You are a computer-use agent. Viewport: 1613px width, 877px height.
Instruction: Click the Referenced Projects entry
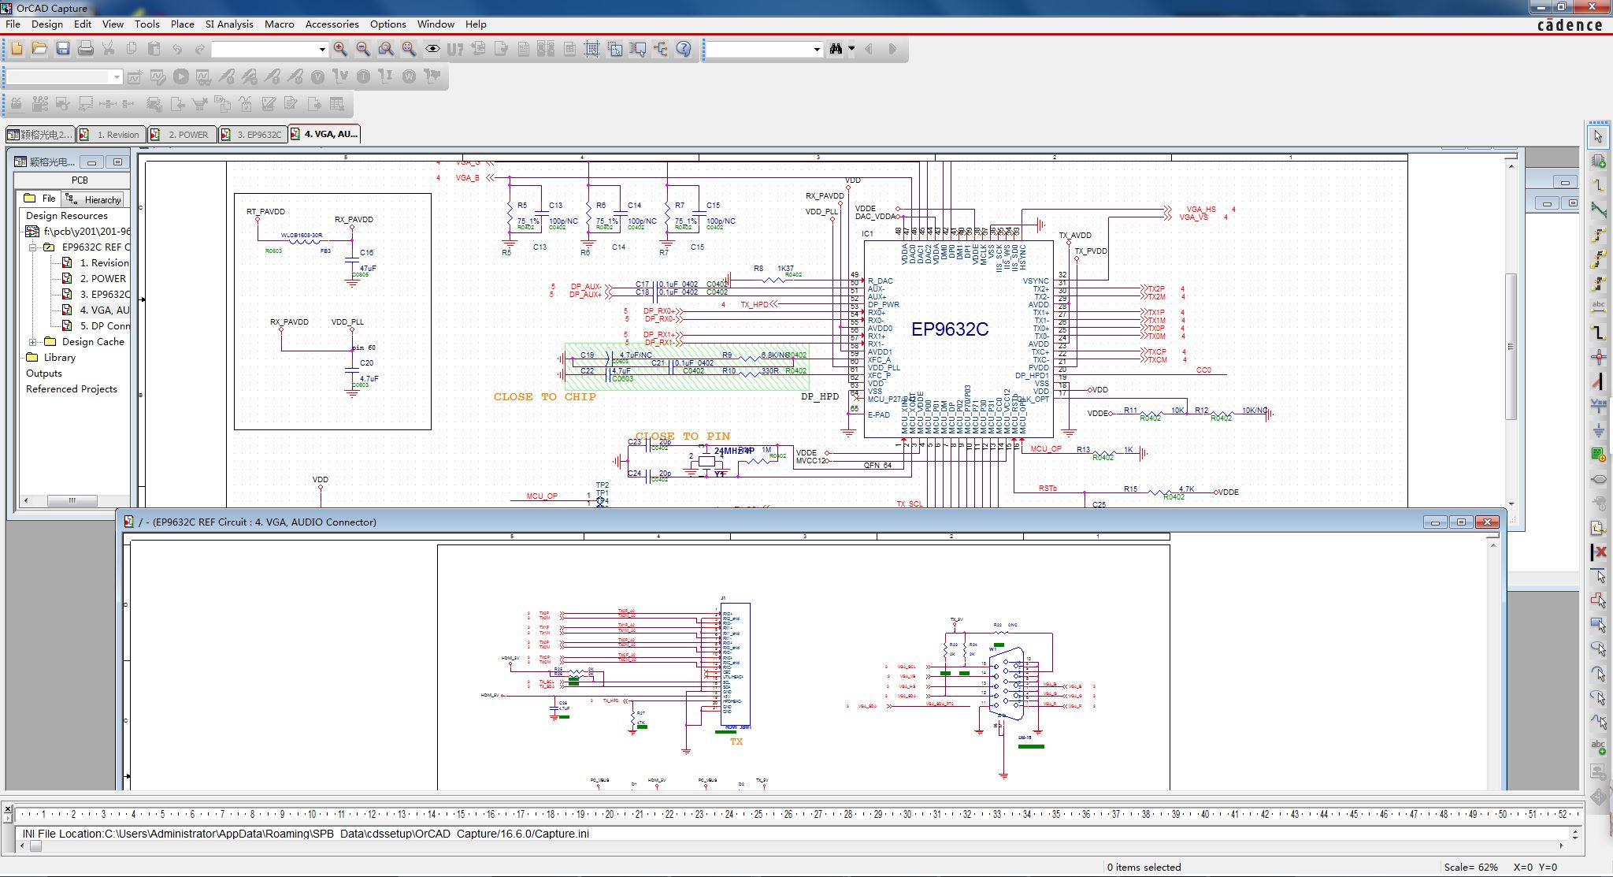72,388
